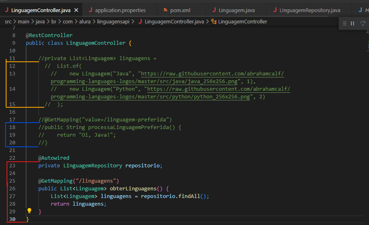Pause the debug session
Viewport: 369px width, 225px height.
353,24
